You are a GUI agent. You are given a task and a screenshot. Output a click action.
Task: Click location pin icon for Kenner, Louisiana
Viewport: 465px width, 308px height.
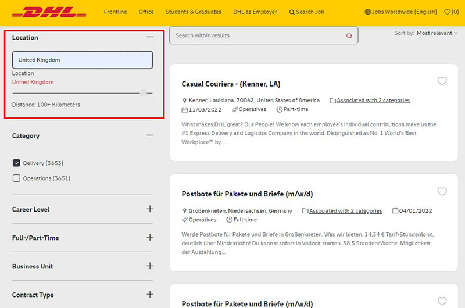point(184,101)
